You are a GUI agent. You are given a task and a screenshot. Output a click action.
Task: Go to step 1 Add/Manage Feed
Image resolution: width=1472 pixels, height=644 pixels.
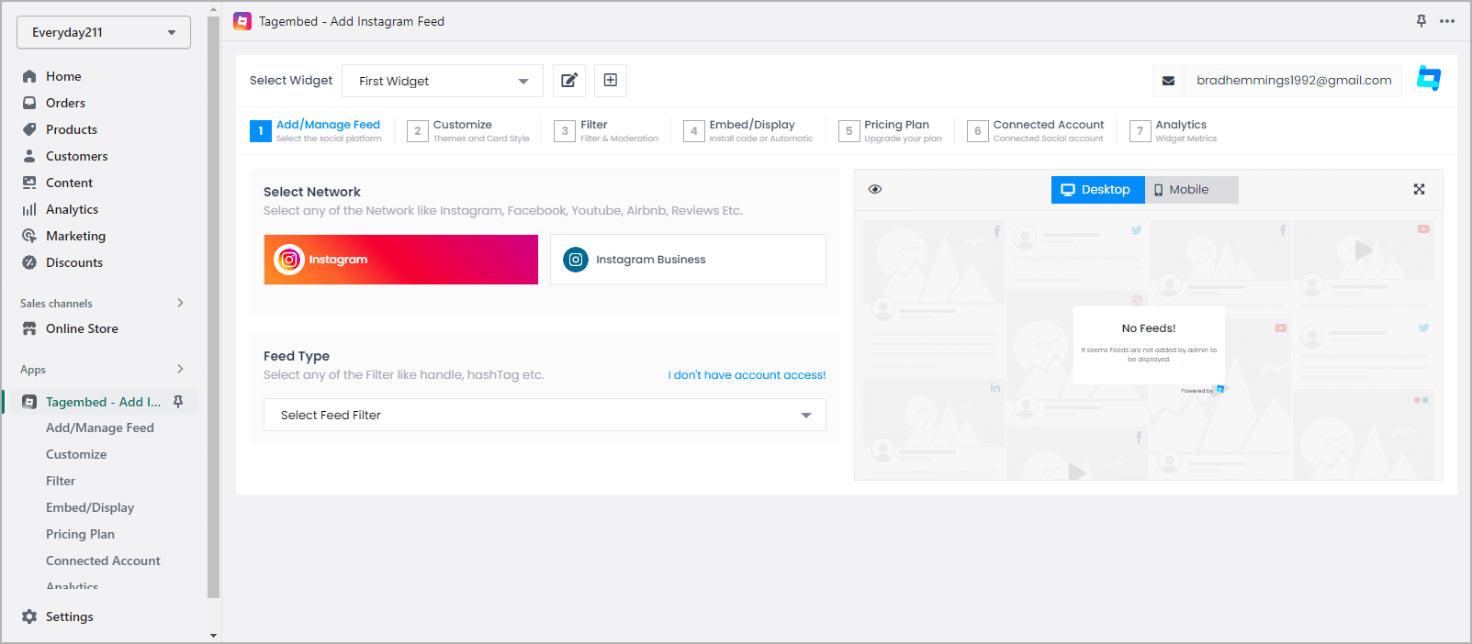tap(316, 131)
